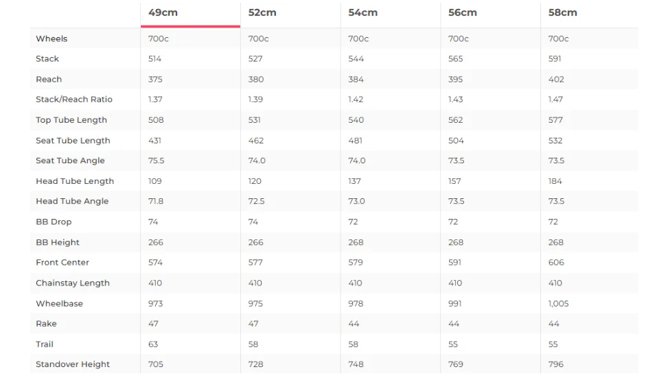Select the 52cm size column header

(262, 13)
